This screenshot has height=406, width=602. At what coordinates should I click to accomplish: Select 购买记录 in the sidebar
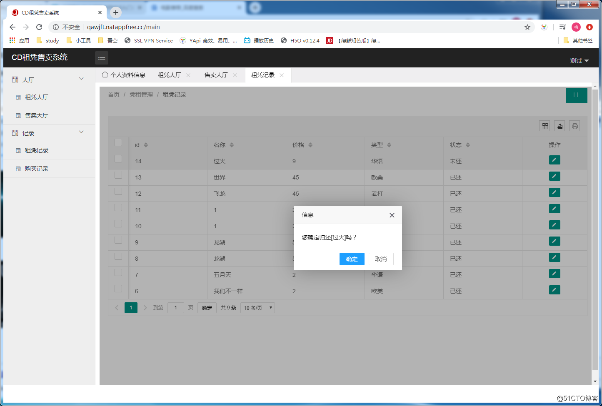(37, 169)
